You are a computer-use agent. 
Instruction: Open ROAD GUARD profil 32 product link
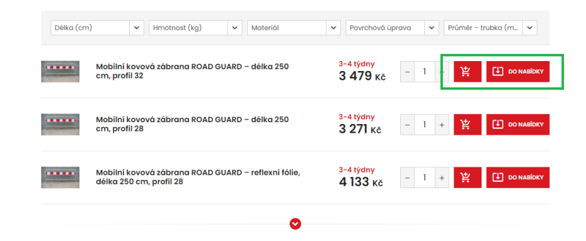(192, 71)
